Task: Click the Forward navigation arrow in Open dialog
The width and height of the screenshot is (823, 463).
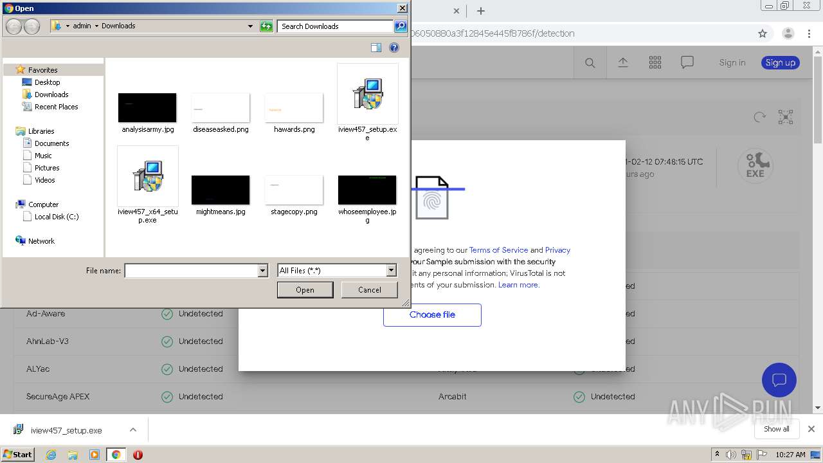Action: (32, 26)
